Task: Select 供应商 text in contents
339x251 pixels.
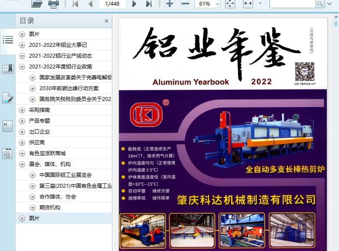Action: tap(37, 143)
